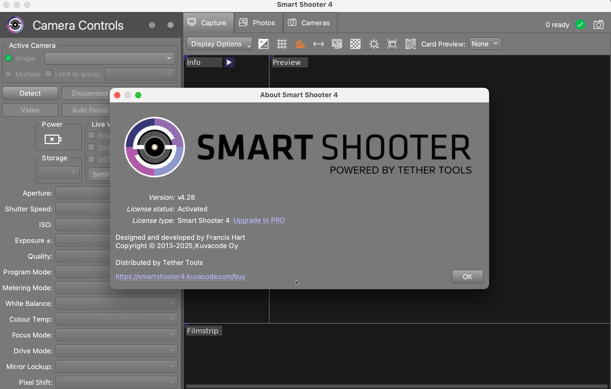This screenshot has height=389, width=611.
Task: Open the Limit to group dropdown
Action: point(140,74)
